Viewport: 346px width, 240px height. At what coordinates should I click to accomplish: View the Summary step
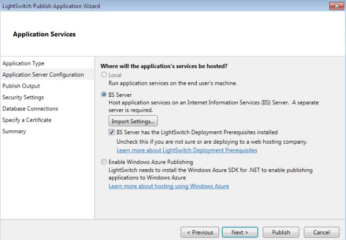click(14, 131)
